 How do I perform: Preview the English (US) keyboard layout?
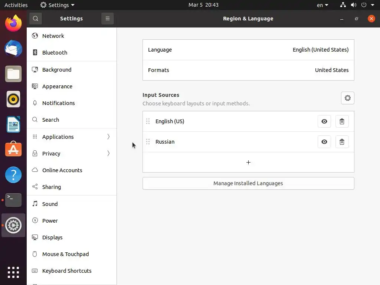click(324, 121)
